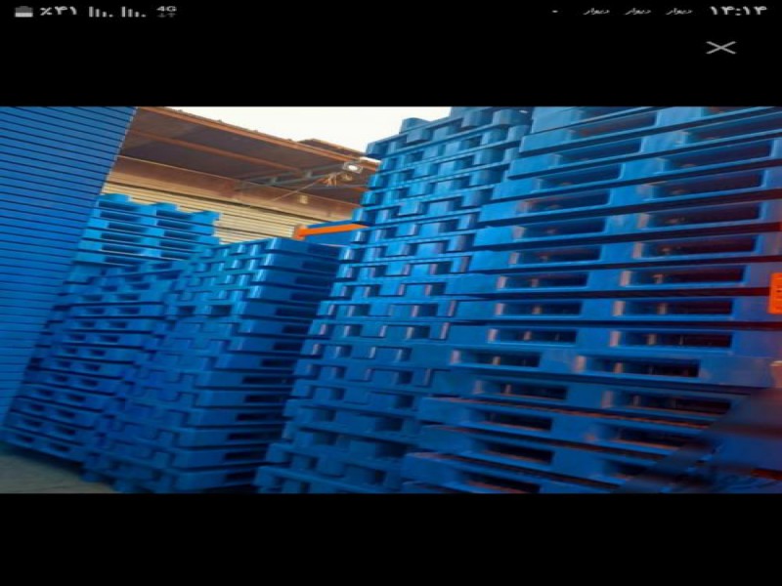The height and width of the screenshot is (586, 782).
Task: Tap the black area below the photo
Action: pyautogui.click(x=391, y=539)
